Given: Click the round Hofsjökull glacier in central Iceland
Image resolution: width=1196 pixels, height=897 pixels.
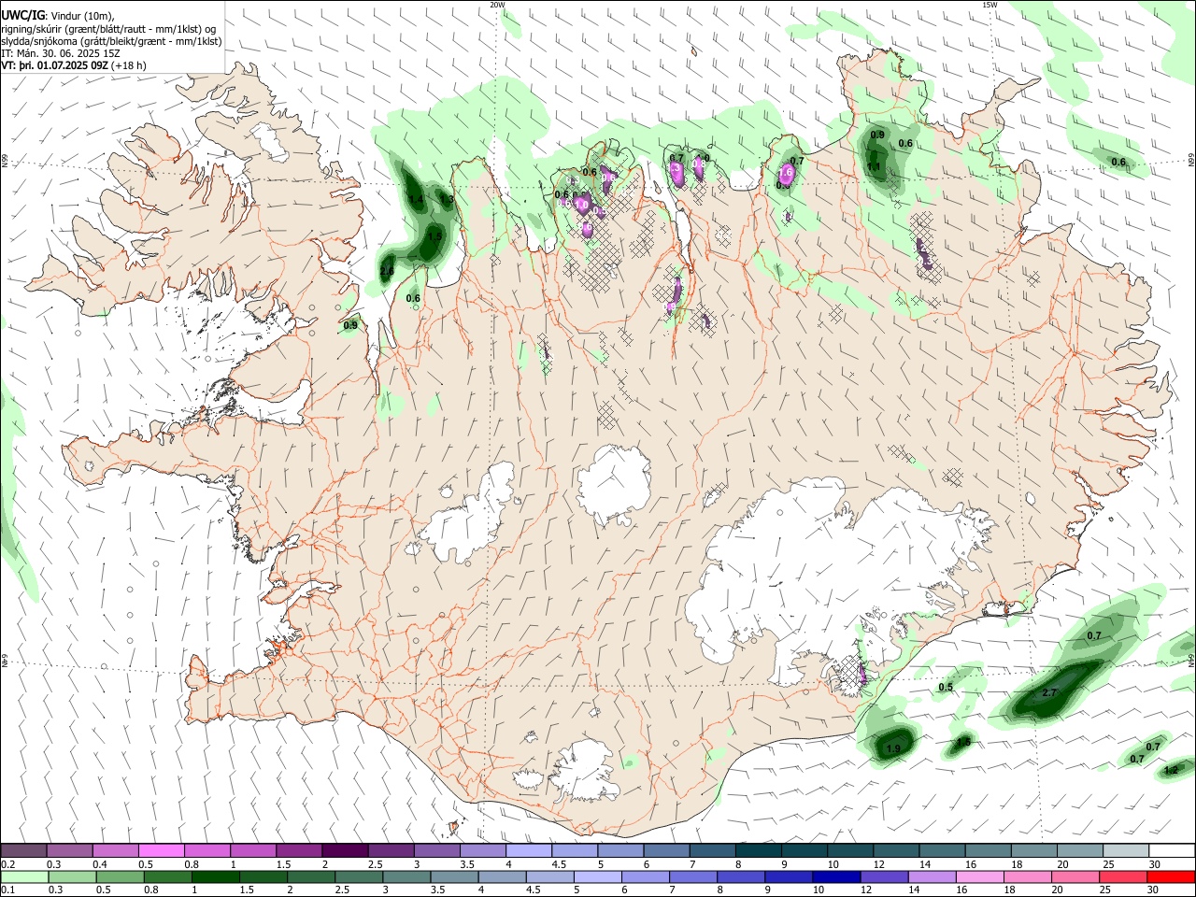Looking at the screenshot, I should tap(615, 484).
